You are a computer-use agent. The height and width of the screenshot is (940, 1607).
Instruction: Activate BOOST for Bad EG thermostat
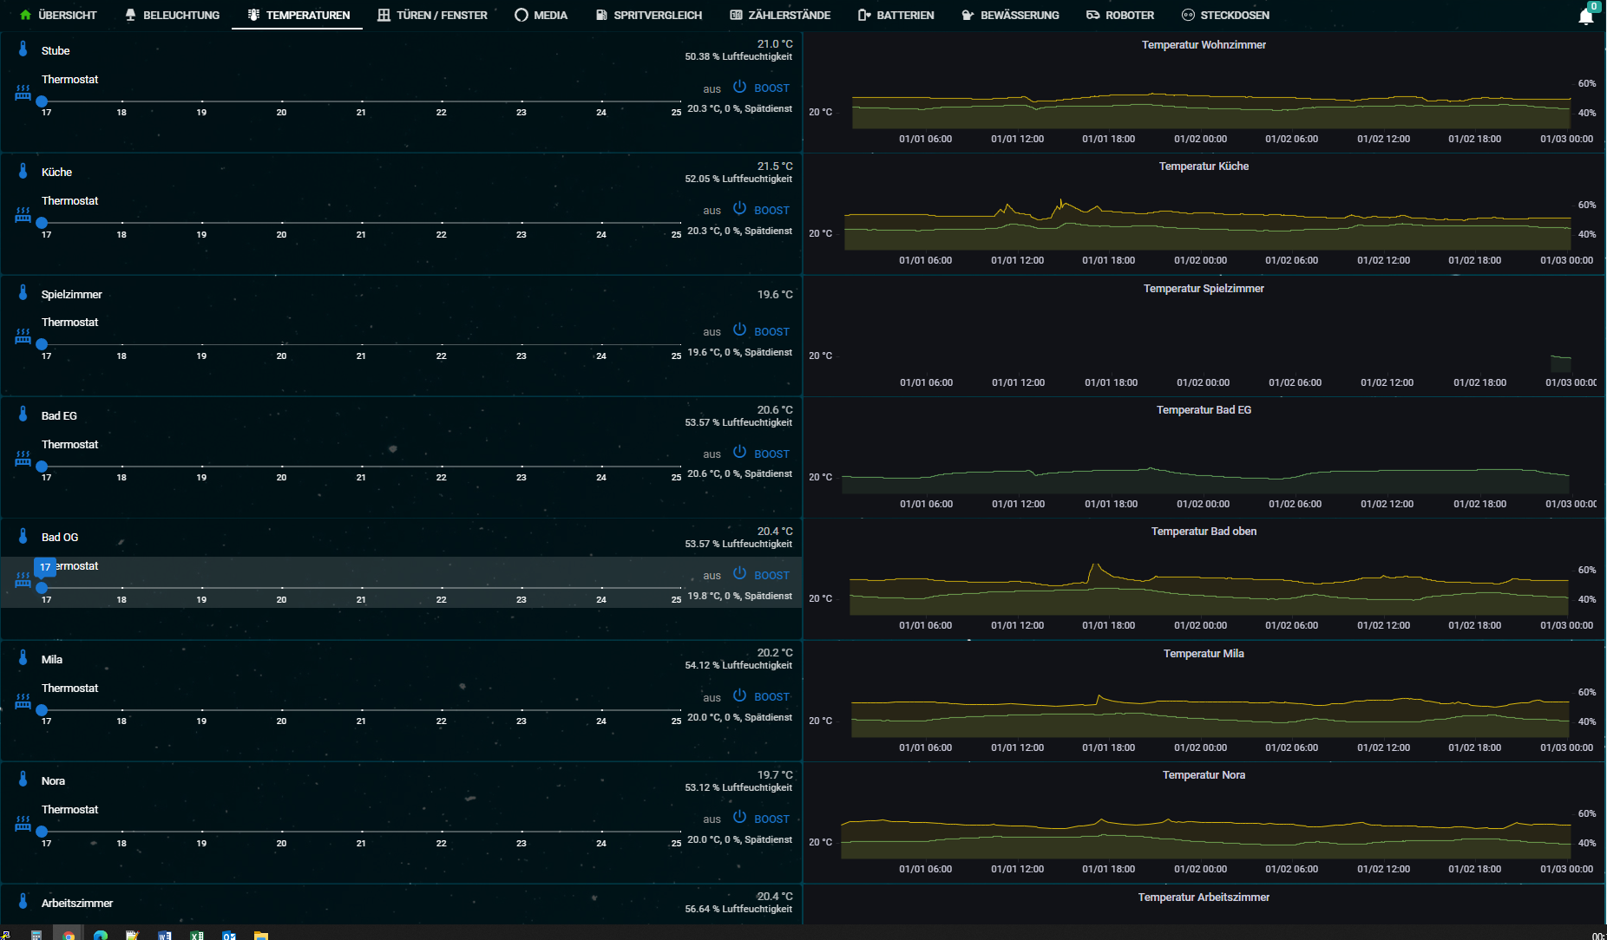click(x=771, y=454)
